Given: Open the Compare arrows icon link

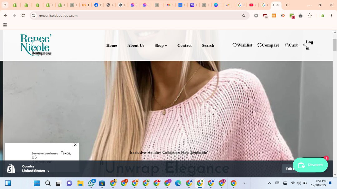Looking at the screenshot, I should [x=259, y=45].
